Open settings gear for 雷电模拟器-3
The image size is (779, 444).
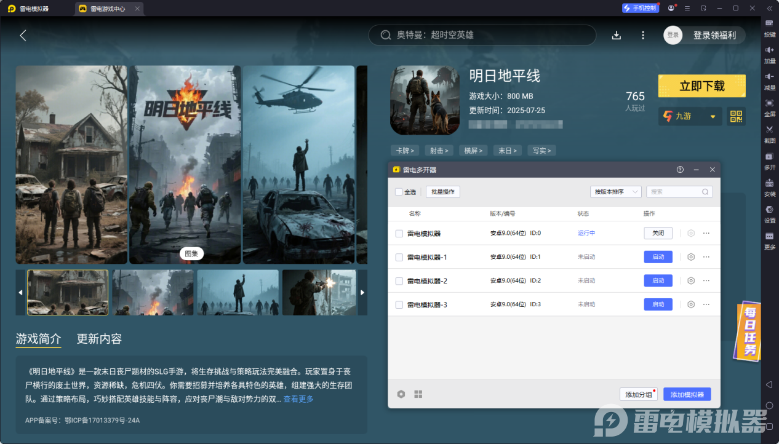point(691,304)
